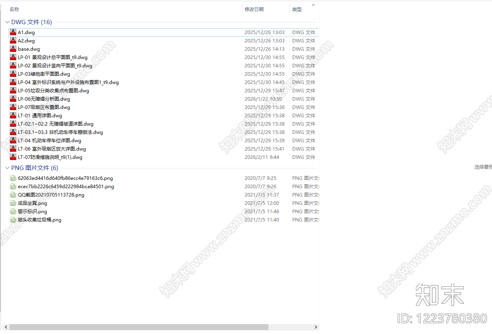Select file name LT-07防滑措施说明_t9(1).dwg
The image size is (492, 334).
[x=50, y=157]
